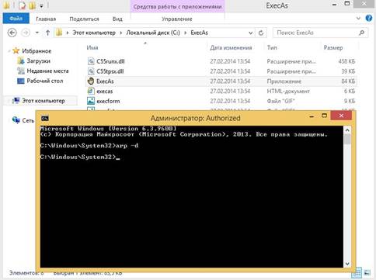
Task: Select Сеть in navigation pane
Action: [28, 120]
